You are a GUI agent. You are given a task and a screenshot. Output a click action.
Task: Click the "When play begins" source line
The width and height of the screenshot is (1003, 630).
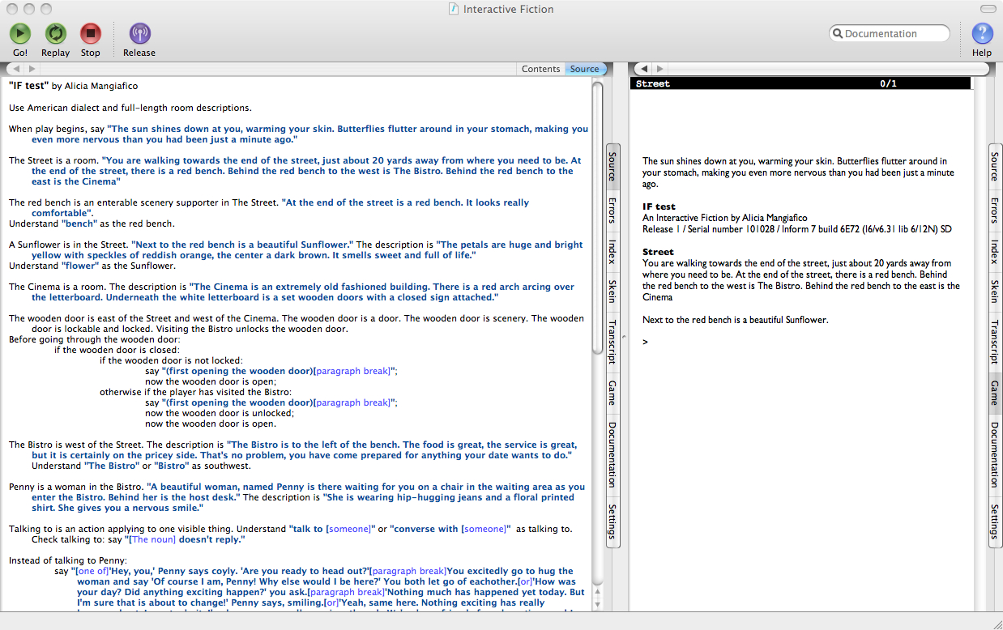298,134
